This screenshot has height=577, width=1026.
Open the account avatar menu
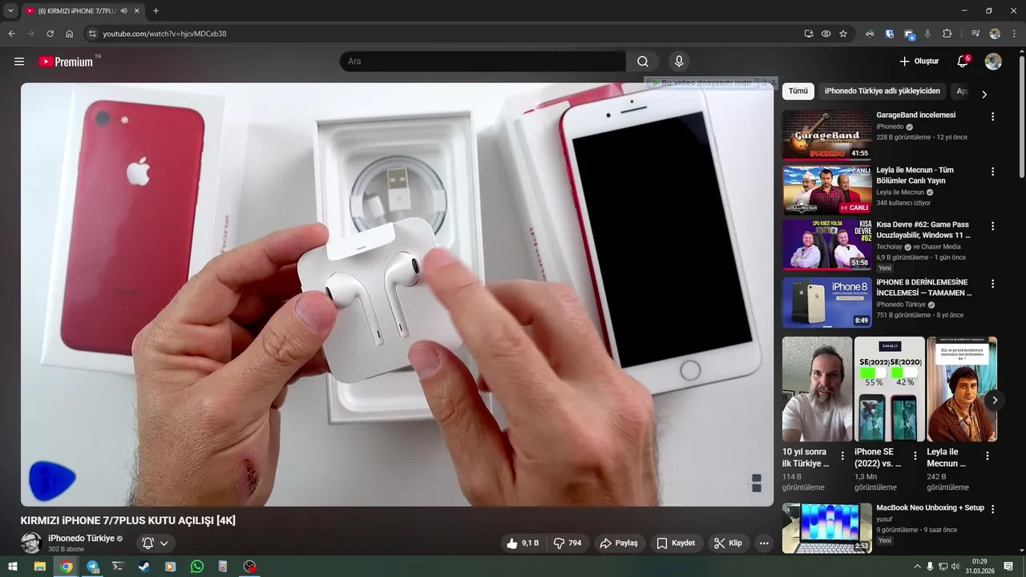993,62
